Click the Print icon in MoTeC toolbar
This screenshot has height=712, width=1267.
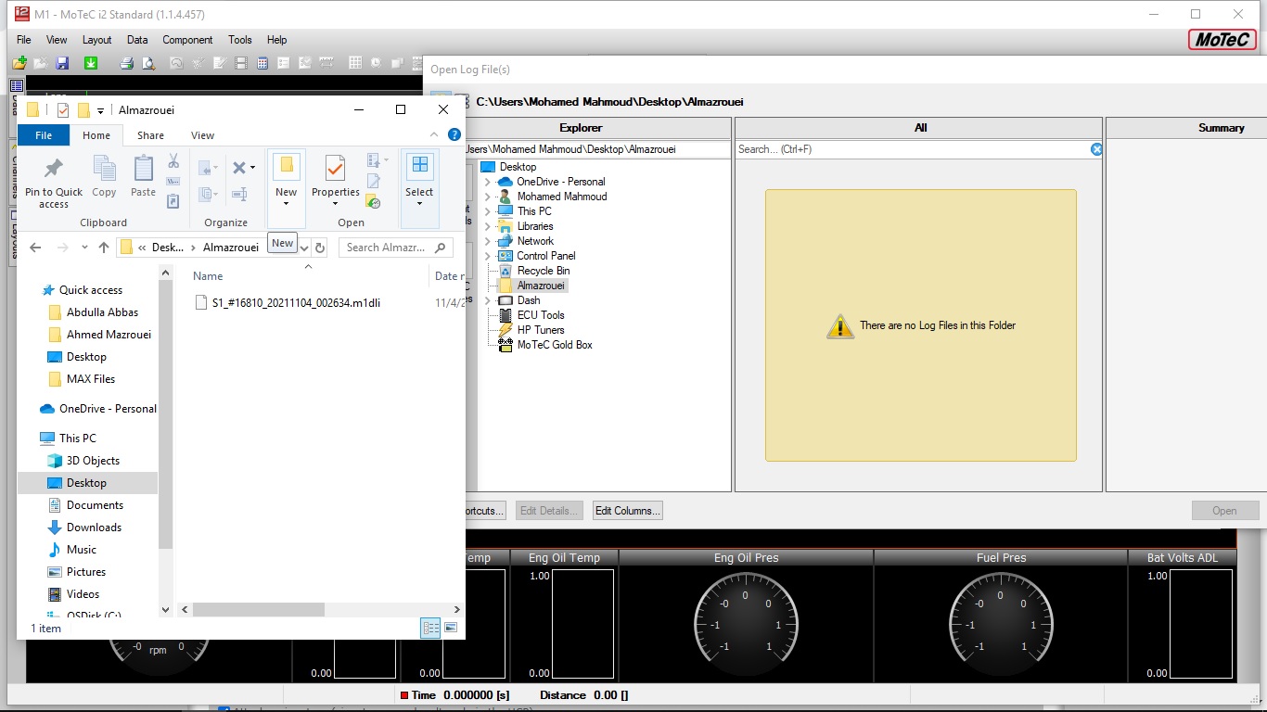pos(126,63)
